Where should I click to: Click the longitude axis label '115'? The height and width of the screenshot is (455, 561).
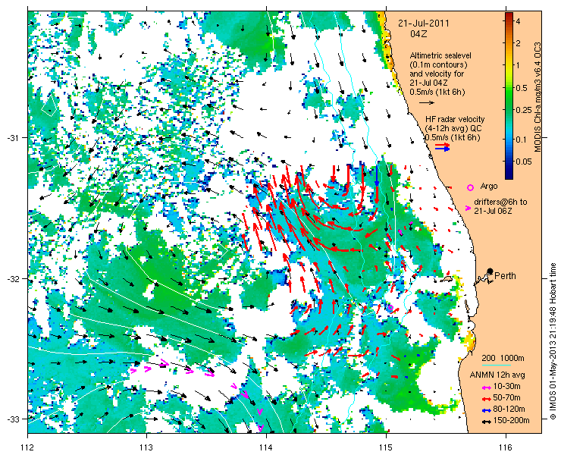[386, 447]
